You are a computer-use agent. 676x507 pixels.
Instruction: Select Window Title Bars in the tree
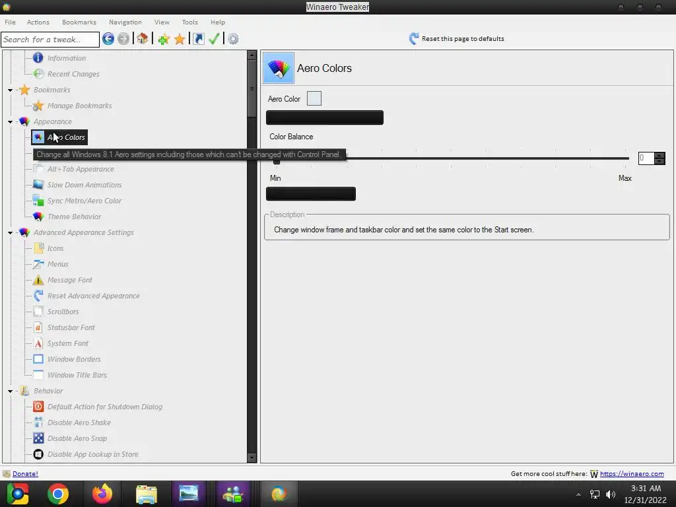click(77, 375)
